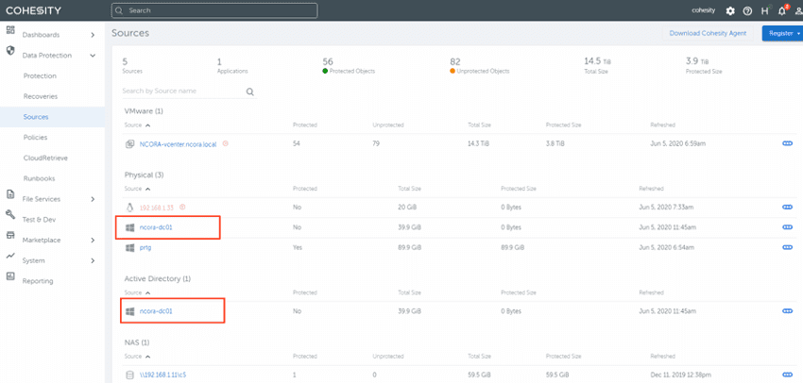Click the Helios H icon
The height and width of the screenshot is (383, 803).
click(765, 10)
